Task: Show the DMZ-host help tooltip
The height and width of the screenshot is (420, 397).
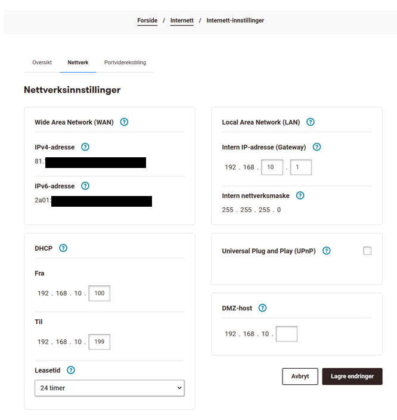Action: pos(262,308)
